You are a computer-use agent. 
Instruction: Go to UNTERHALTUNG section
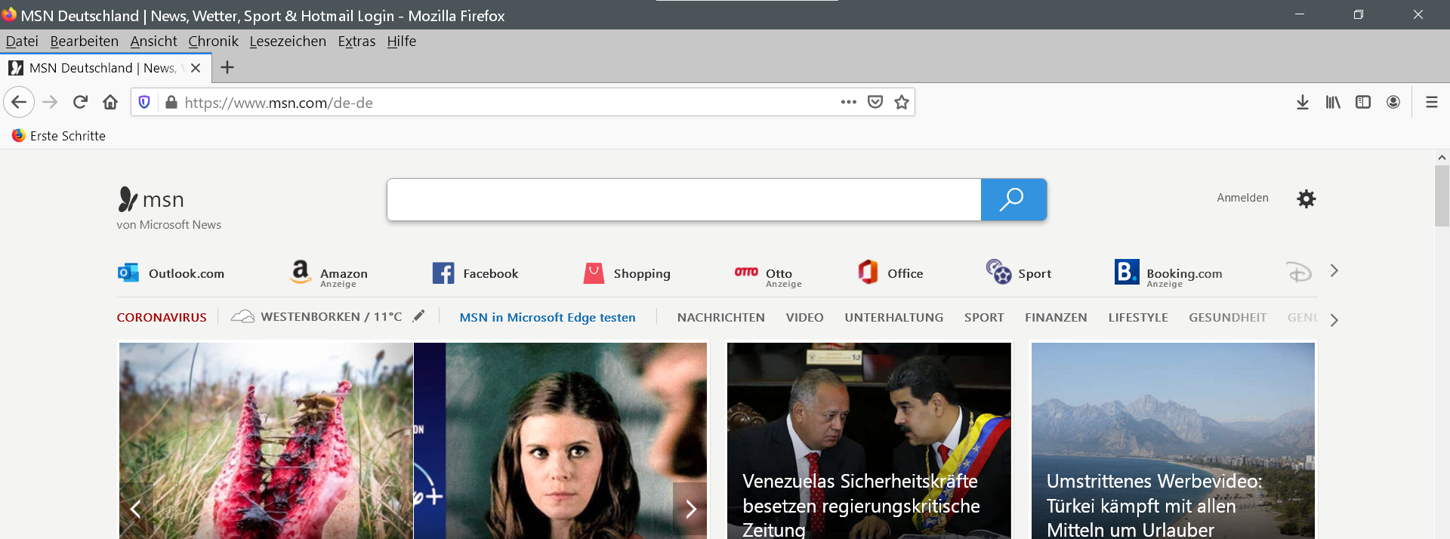point(894,317)
